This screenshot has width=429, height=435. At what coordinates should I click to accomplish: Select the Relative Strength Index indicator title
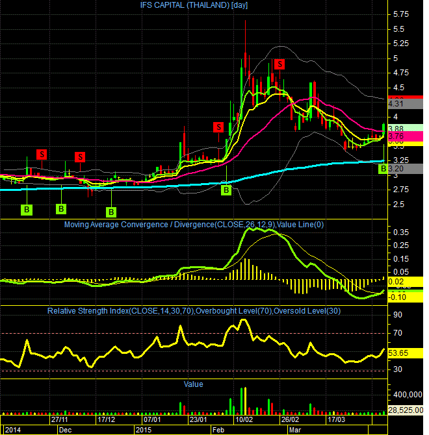coord(194,311)
